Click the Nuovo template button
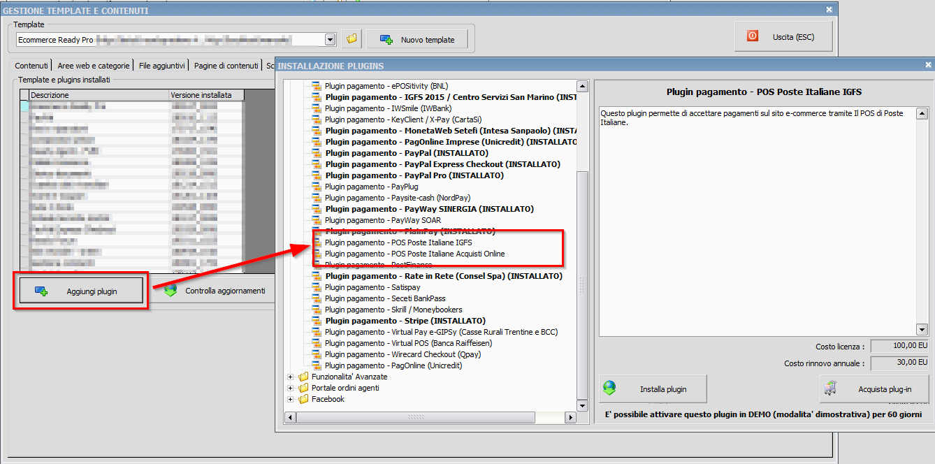 coord(419,40)
